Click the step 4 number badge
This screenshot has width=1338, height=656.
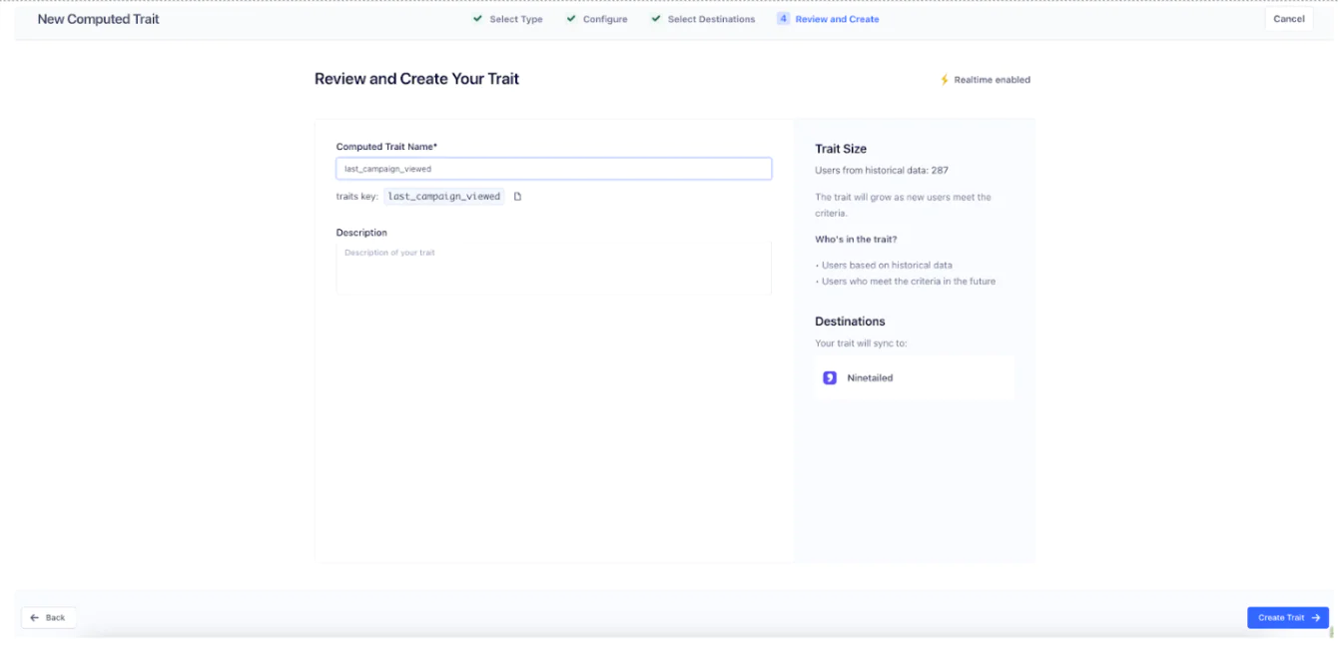click(783, 19)
